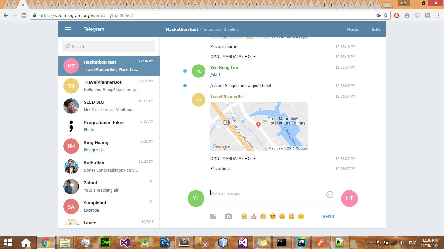This screenshot has height=249, width=444.
Task: Insert the thumbs up emoji
Action: [x=254, y=216]
